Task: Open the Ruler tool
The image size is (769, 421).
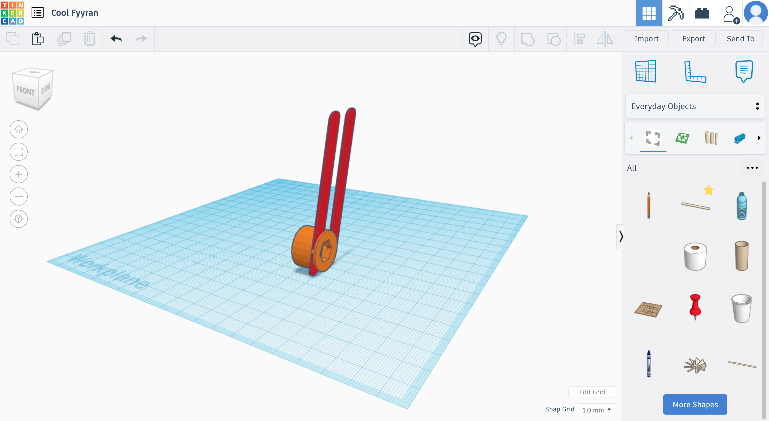Action: 695,71
